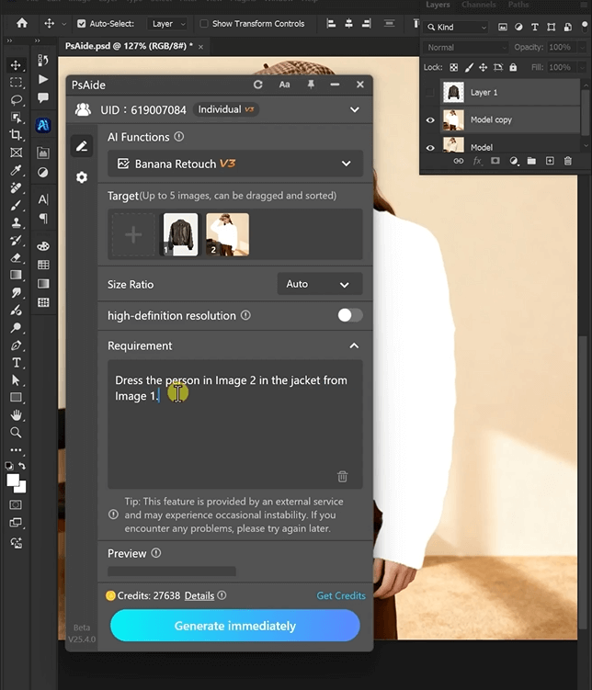The height and width of the screenshot is (690, 592).
Task: Click the Individual account badge
Action: 225,109
